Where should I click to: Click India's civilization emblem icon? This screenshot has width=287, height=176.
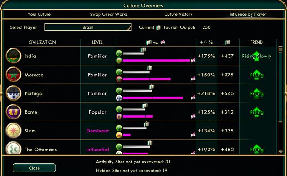tap(13, 56)
